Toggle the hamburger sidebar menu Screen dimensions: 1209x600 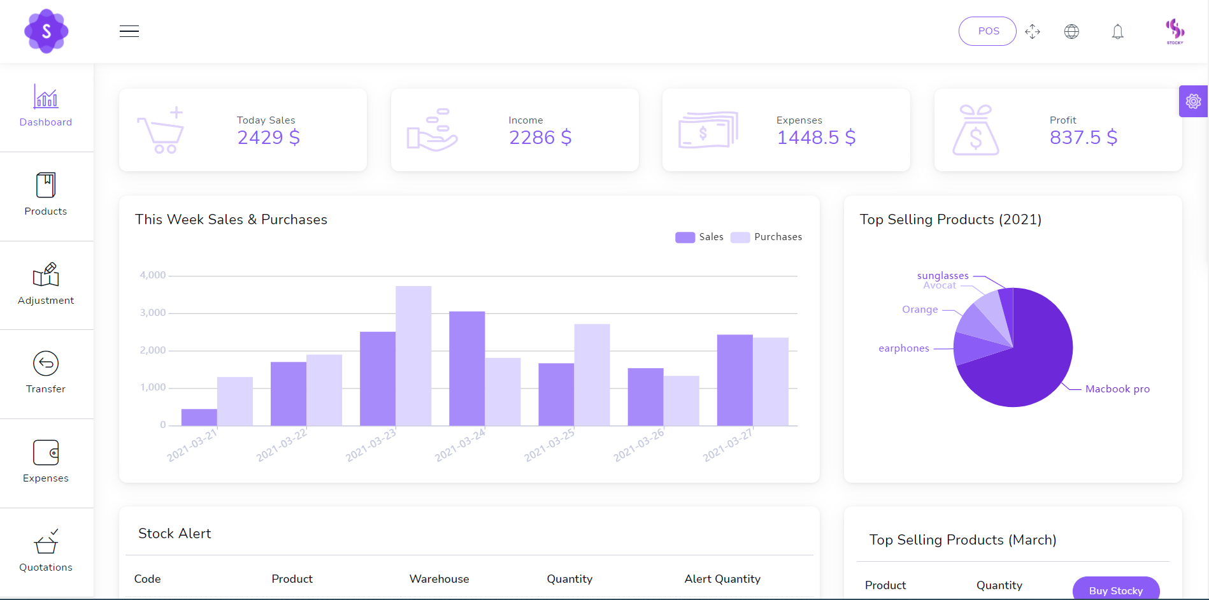pos(129,31)
